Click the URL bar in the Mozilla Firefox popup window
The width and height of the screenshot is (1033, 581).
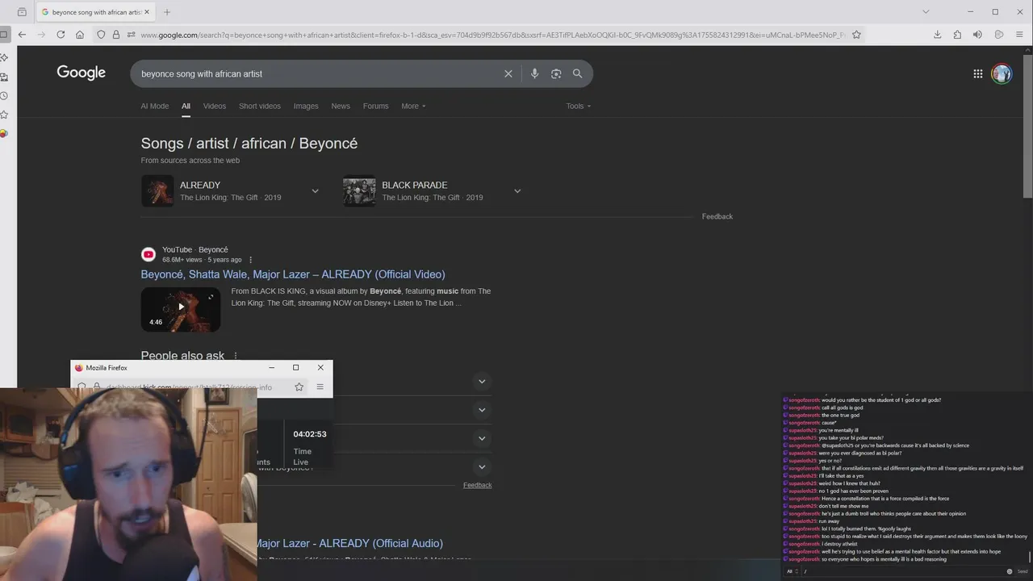pos(190,387)
